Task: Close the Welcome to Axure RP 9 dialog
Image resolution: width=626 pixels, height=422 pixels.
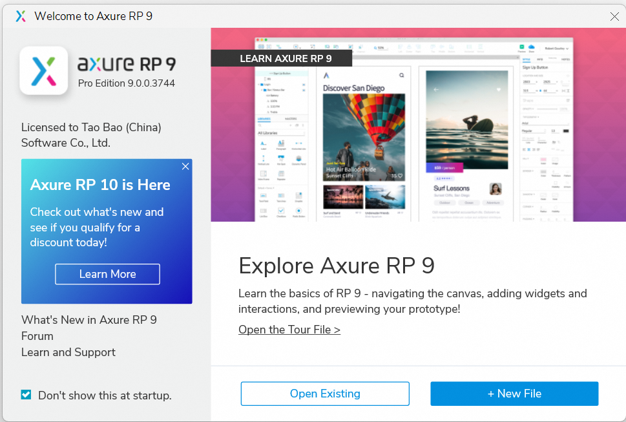Action: (614, 16)
